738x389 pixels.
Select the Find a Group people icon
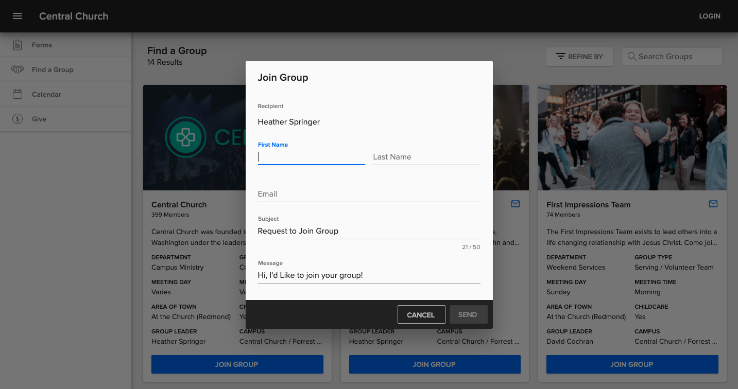click(17, 69)
